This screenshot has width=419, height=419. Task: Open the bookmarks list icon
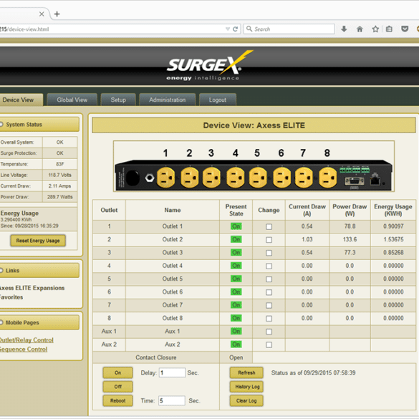pyautogui.click(x=389, y=29)
